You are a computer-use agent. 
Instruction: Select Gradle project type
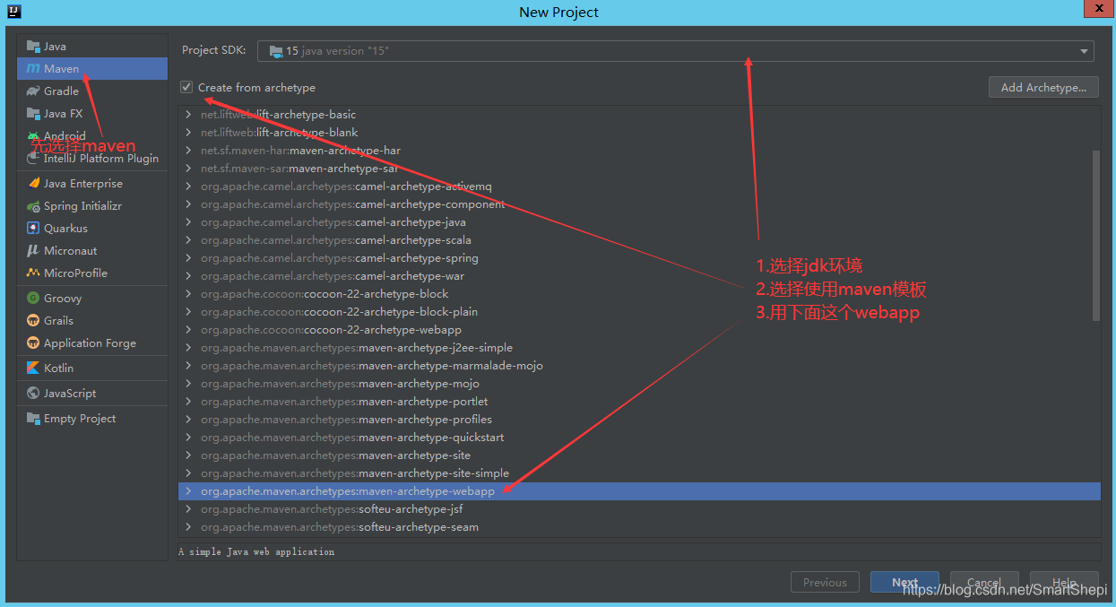[x=92, y=91]
